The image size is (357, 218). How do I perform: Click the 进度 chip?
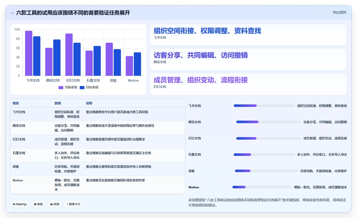(x=55, y=204)
